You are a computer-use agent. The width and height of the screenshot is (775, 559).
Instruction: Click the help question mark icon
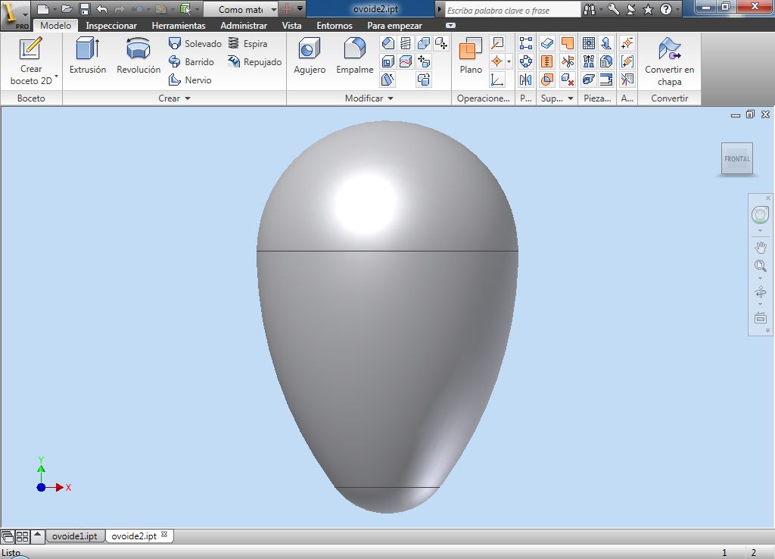point(666,9)
